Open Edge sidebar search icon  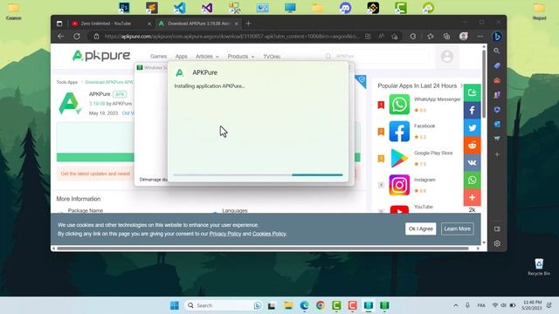pos(497,51)
